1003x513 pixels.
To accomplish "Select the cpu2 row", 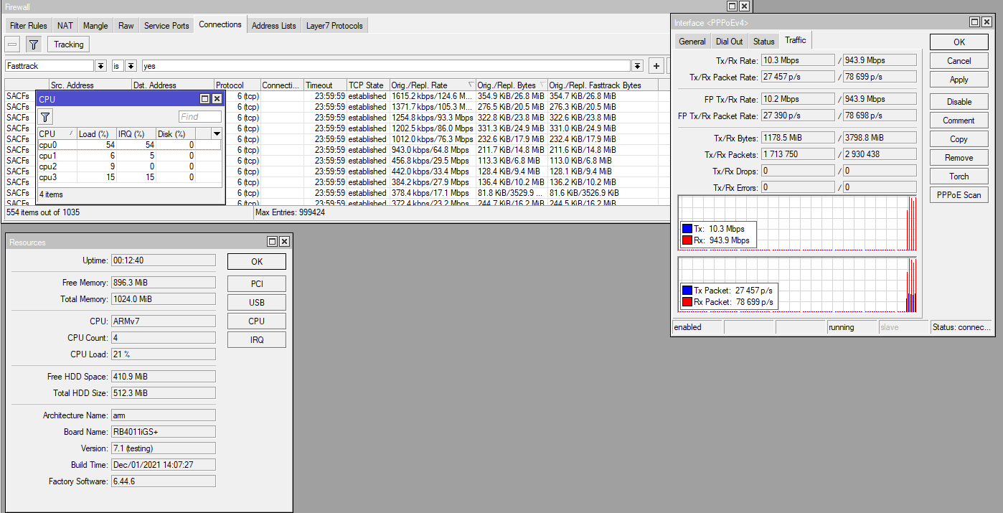I will click(x=129, y=166).
